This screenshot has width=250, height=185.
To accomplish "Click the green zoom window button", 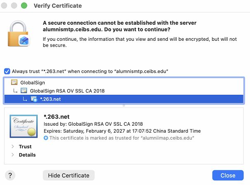I will 24,6.
